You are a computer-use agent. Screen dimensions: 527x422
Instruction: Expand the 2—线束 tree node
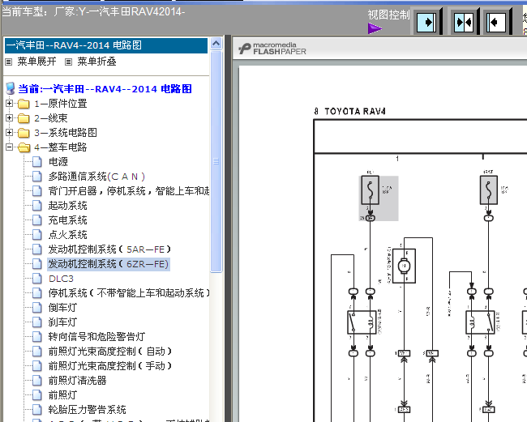click(x=10, y=117)
